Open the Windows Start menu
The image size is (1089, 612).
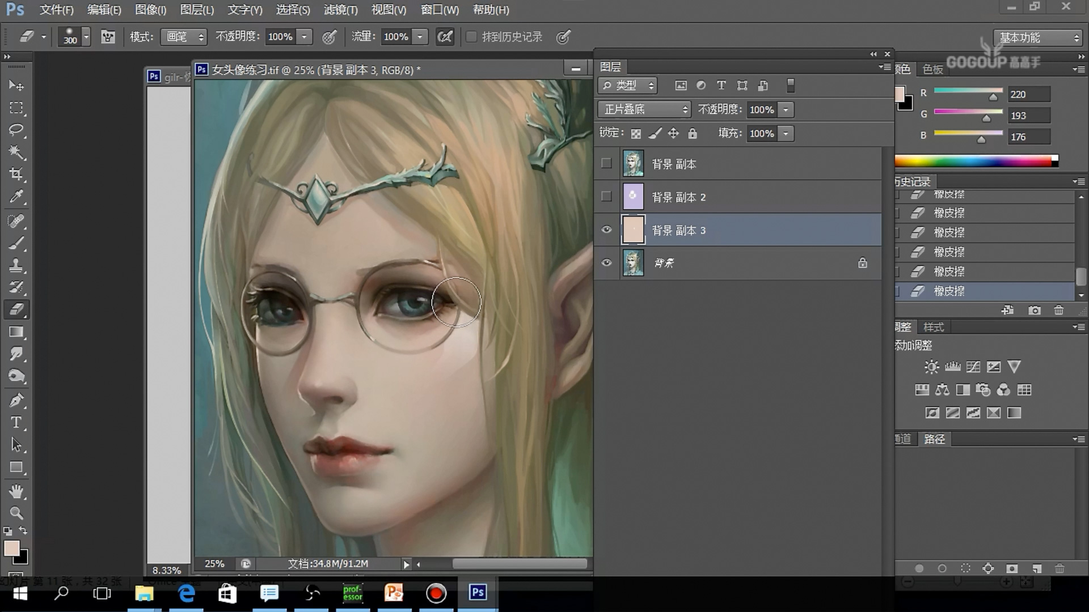20,593
